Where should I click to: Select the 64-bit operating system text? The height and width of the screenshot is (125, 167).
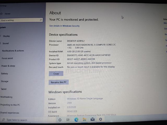pyautogui.click(x=89, y=63)
